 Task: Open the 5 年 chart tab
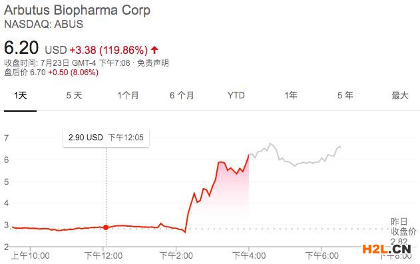click(x=345, y=96)
